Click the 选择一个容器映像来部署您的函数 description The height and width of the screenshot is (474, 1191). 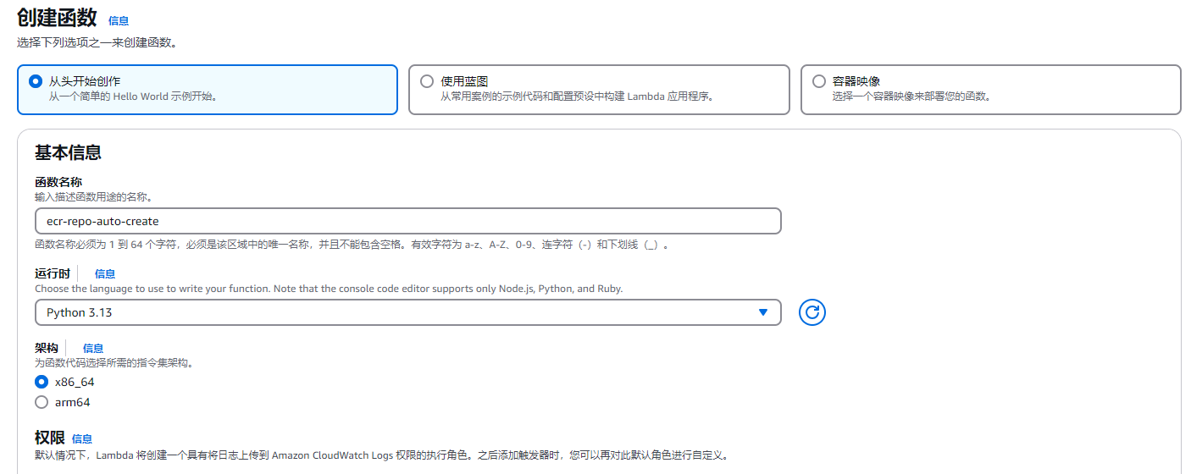point(911,96)
